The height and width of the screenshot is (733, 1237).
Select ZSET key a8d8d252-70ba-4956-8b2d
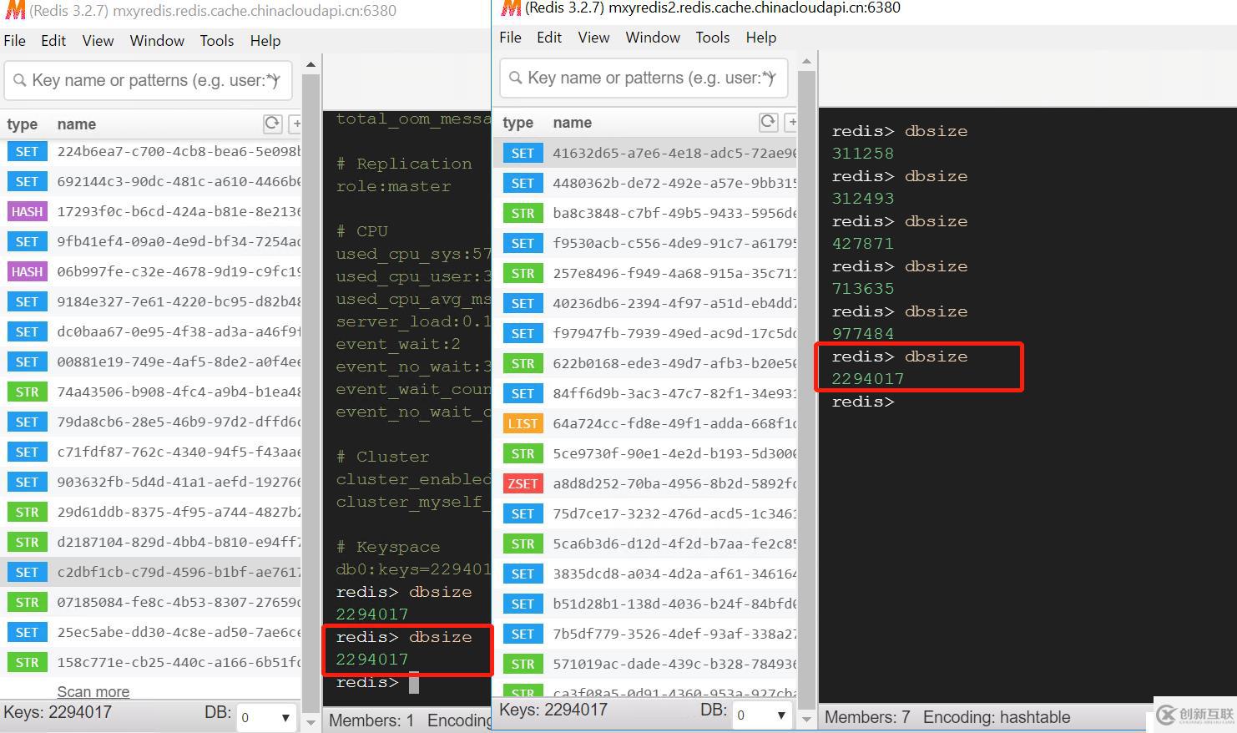coord(646,484)
